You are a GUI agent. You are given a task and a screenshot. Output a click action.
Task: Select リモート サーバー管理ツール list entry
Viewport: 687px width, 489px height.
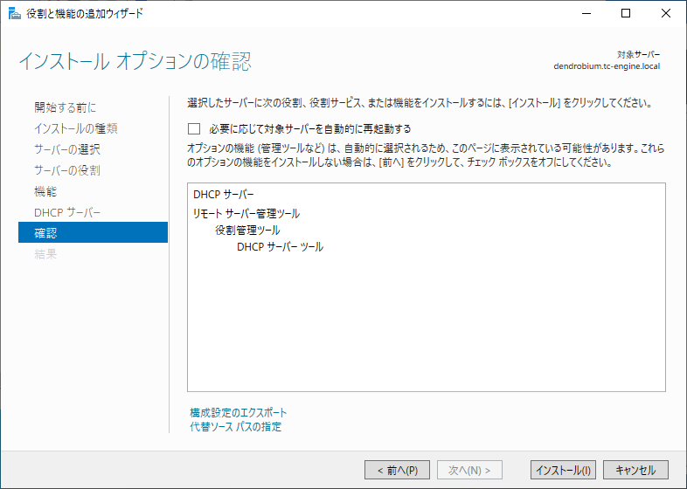[x=246, y=214]
